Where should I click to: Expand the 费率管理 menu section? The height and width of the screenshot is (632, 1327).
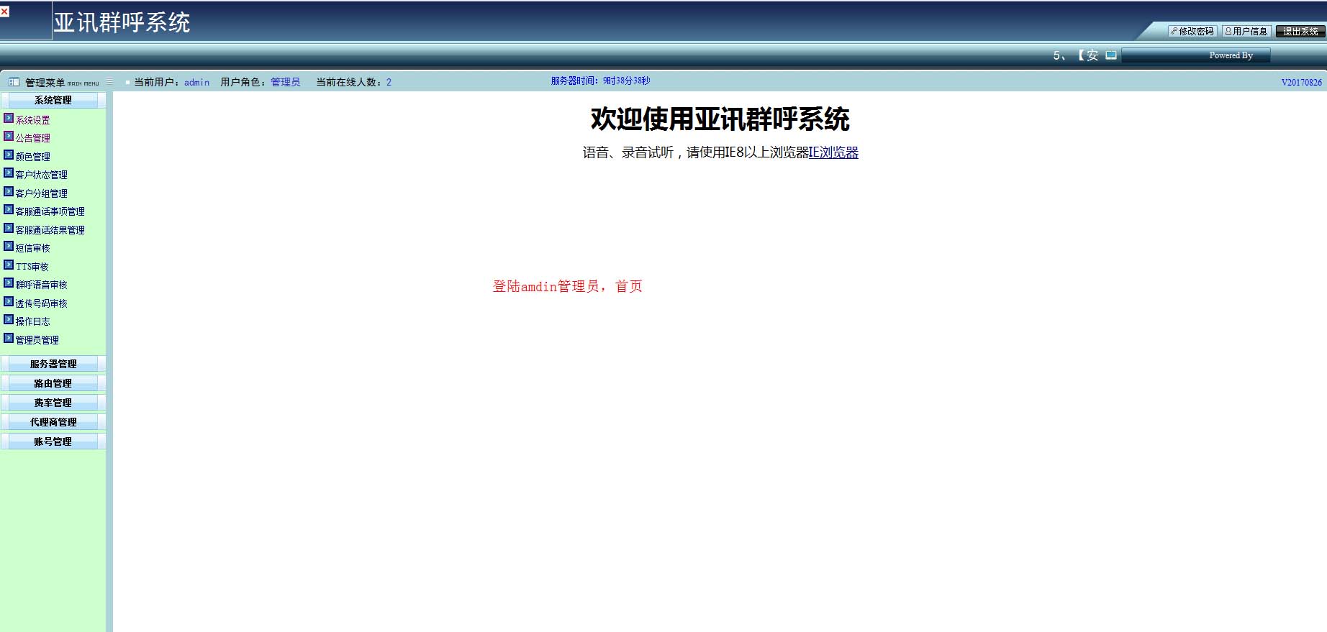[x=53, y=403]
